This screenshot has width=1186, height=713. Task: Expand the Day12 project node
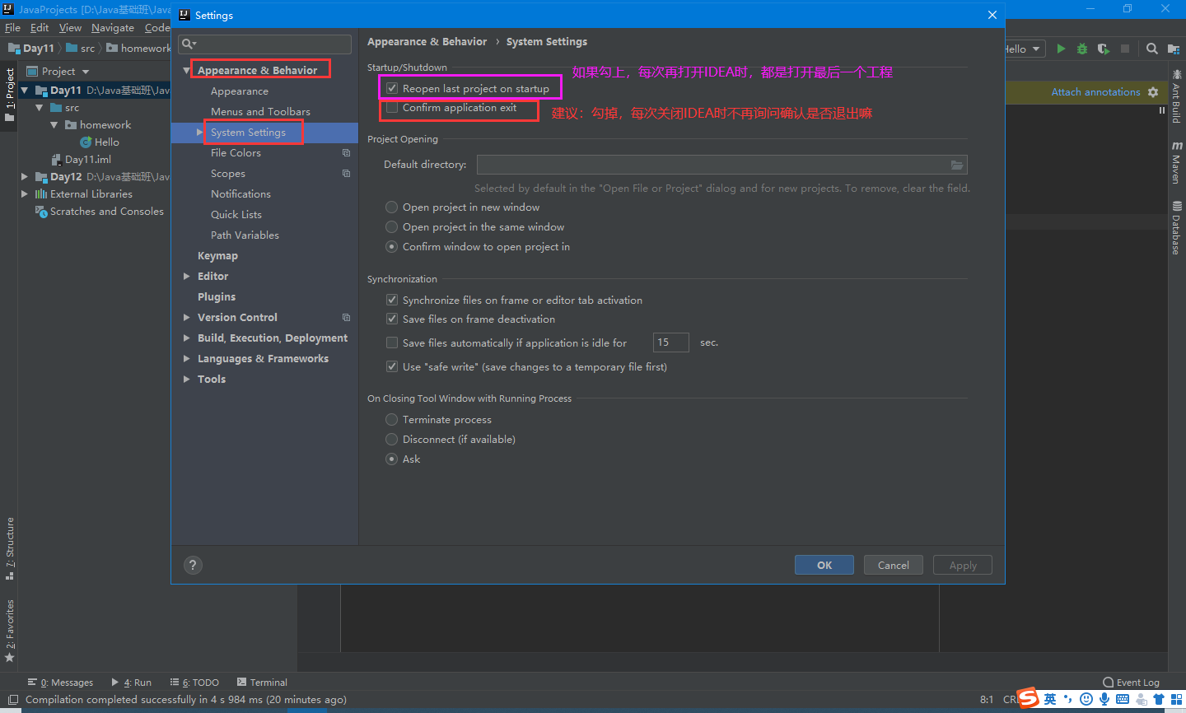click(x=24, y=177)
